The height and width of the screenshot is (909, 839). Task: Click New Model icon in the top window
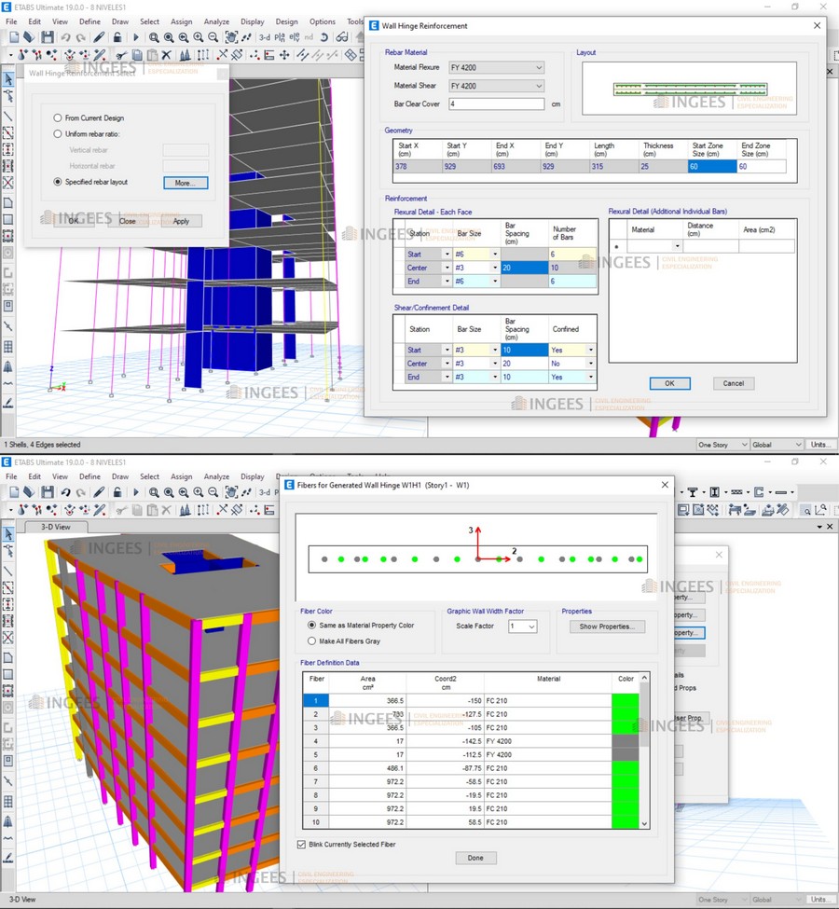[x=14, y=37]
